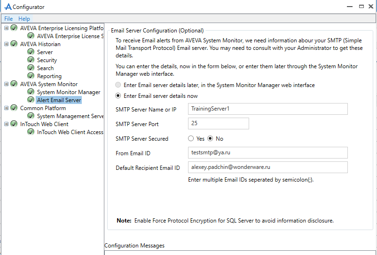Close the Configurator window
Screen dimensions: 377x255
pos(371,7)
